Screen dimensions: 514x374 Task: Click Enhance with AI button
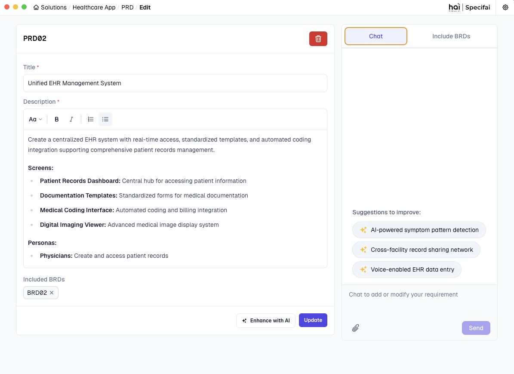tap(265, 321)
